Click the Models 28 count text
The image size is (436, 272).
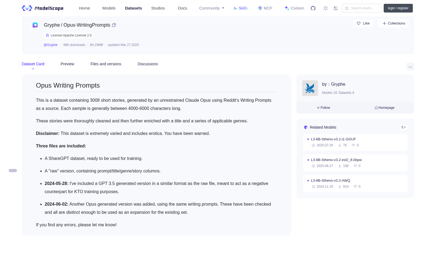[x=329, y=93]
